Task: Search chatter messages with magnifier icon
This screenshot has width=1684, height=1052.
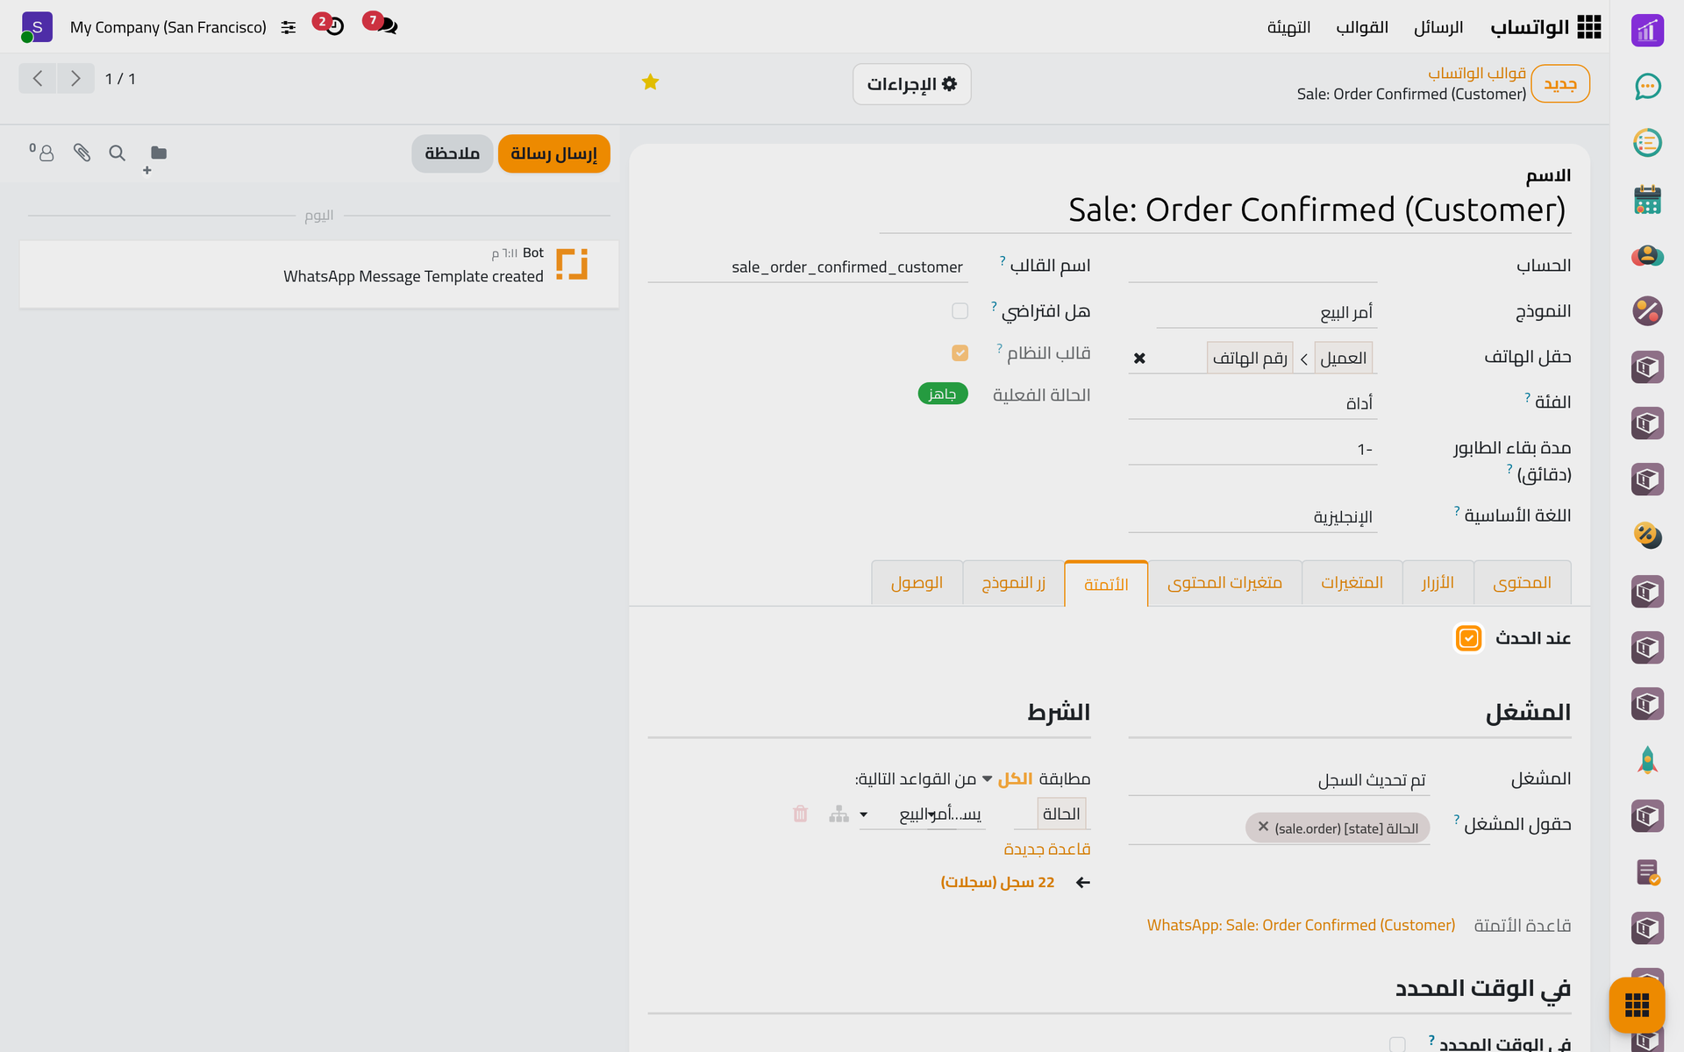Action: (117, 153)
